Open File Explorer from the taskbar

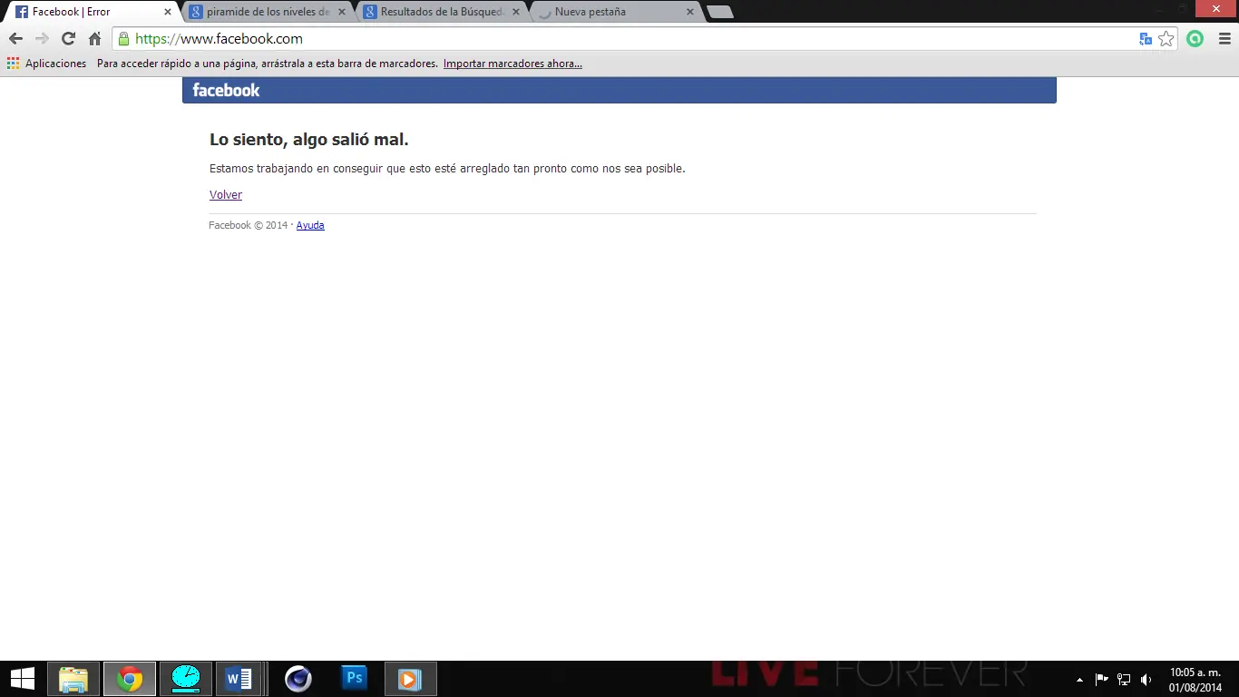73,679
